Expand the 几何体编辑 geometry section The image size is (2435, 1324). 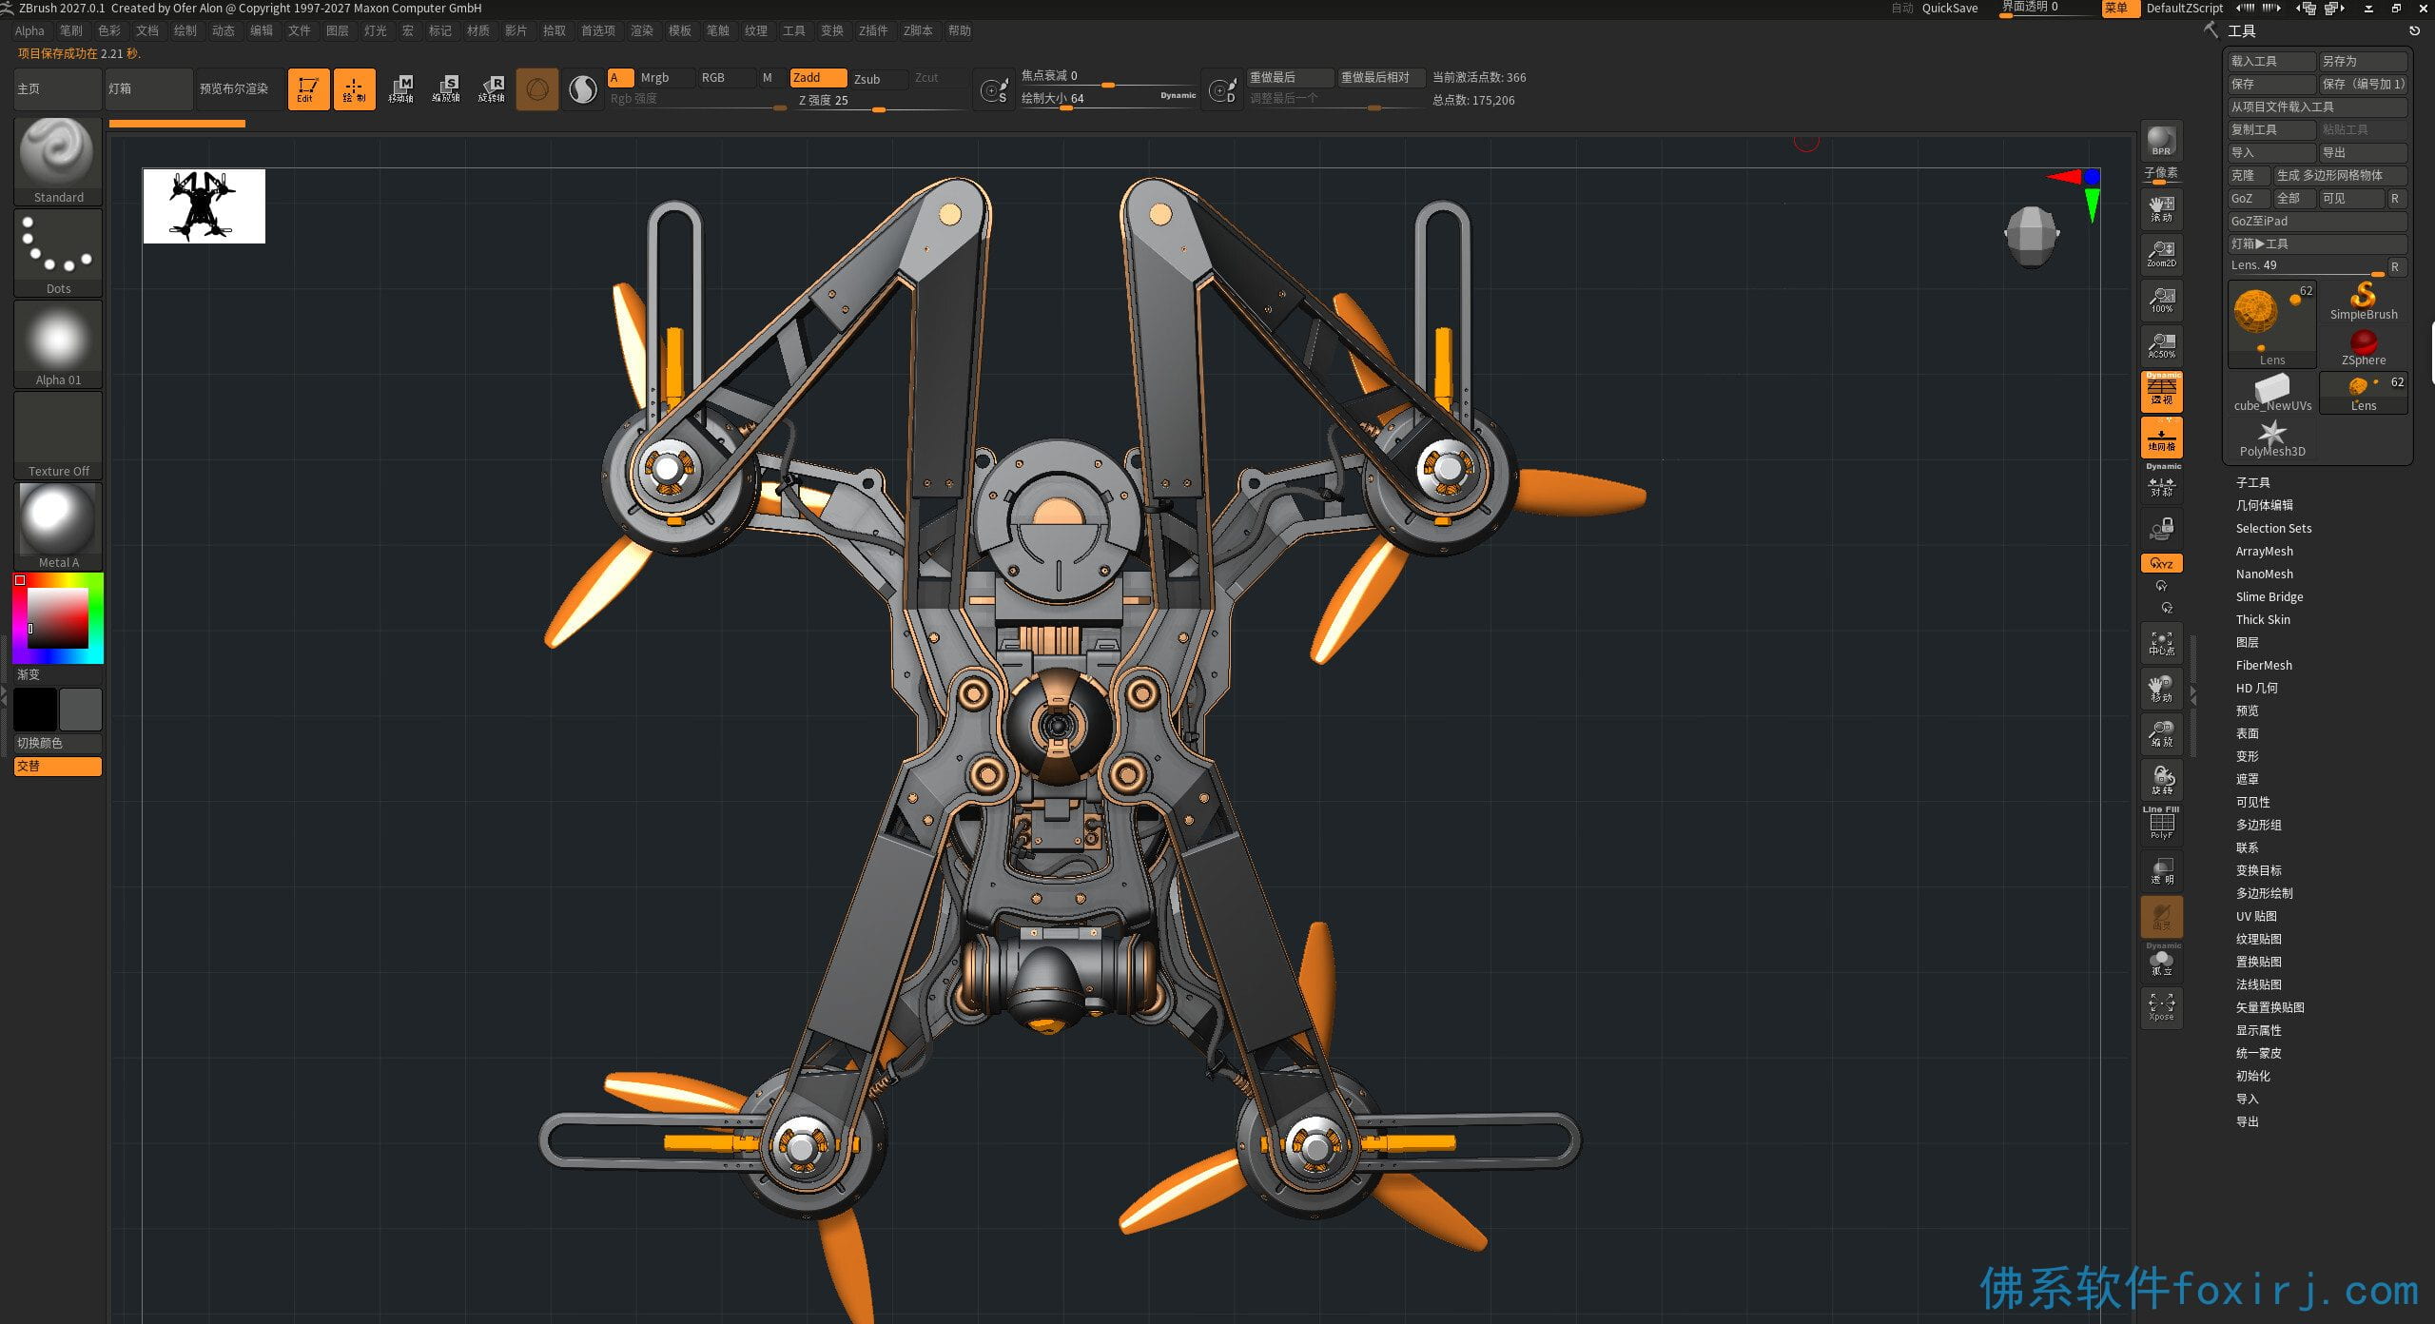2264,505
